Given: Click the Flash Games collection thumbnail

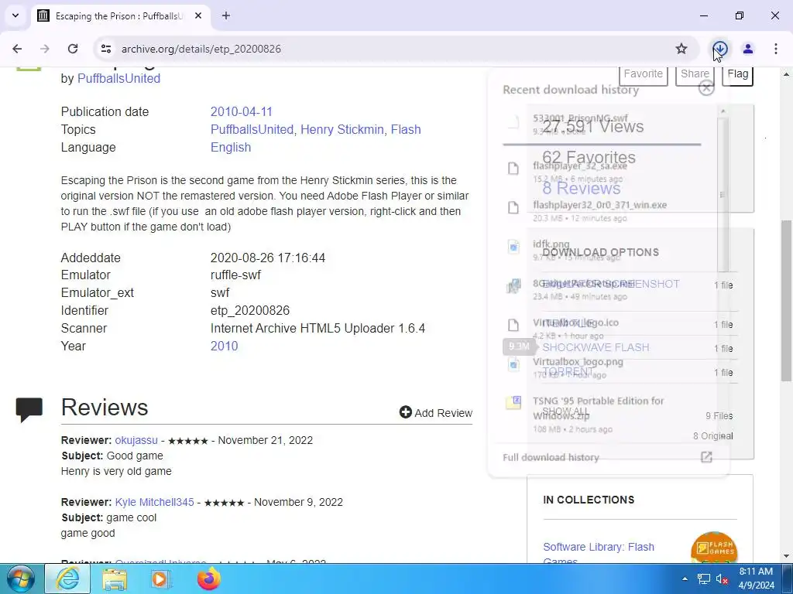Looking at the screenshot, I should (x=713, y=548).
